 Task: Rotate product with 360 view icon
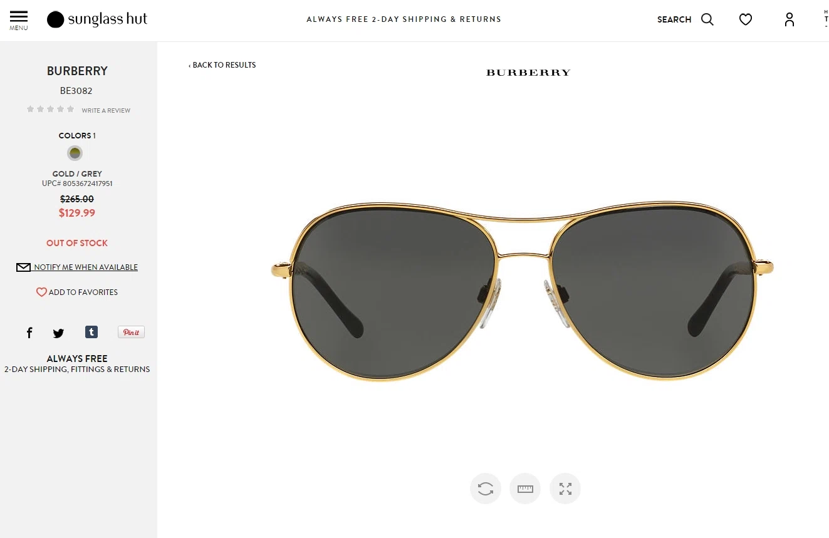pyautogui.click(x=486, y=489)
